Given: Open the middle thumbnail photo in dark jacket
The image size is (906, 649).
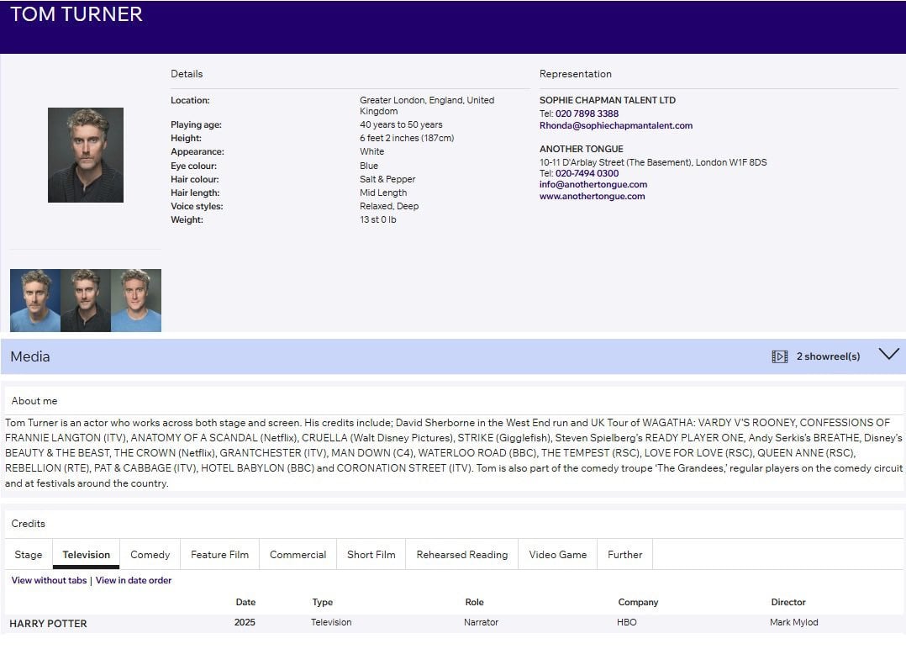Looking at the screenshot, I should (86, 300).
